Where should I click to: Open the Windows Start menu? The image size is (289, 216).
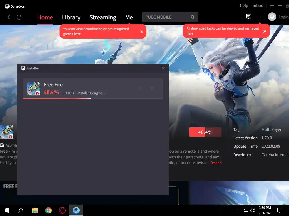point(7,210)
